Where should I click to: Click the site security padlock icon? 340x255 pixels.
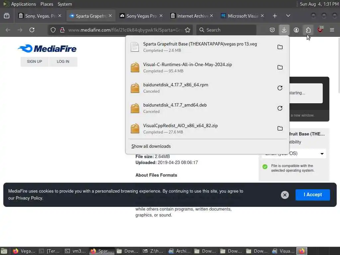[62, 30]
